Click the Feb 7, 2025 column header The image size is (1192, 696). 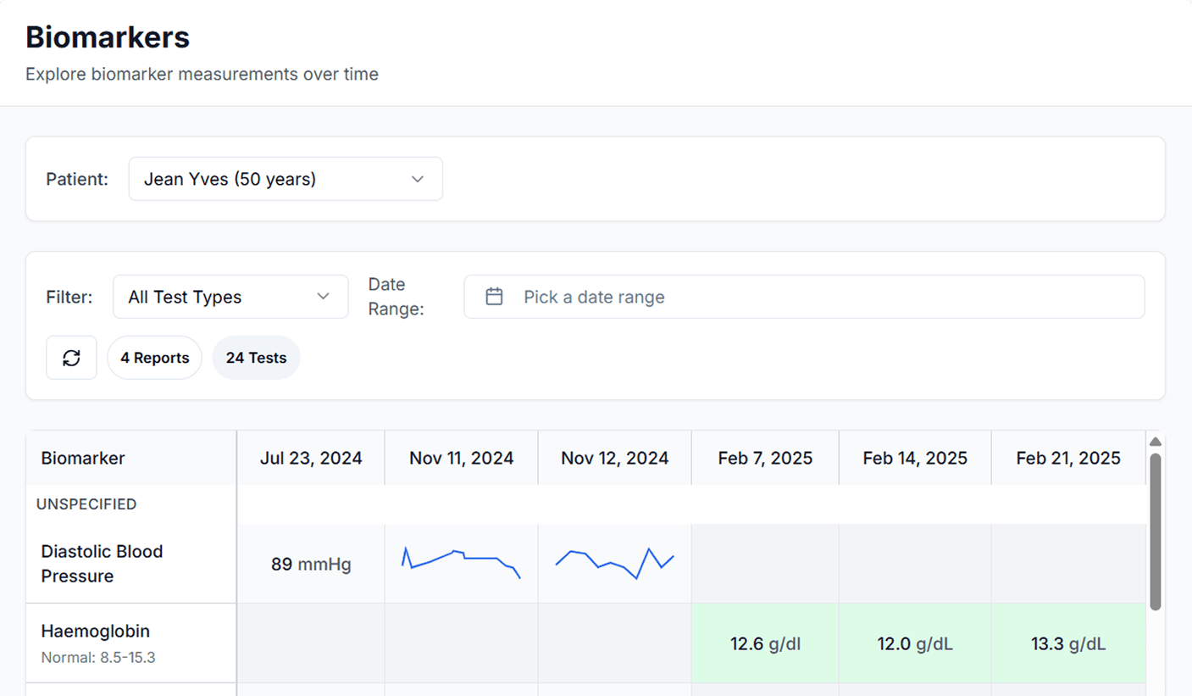[x=765, y=458]
